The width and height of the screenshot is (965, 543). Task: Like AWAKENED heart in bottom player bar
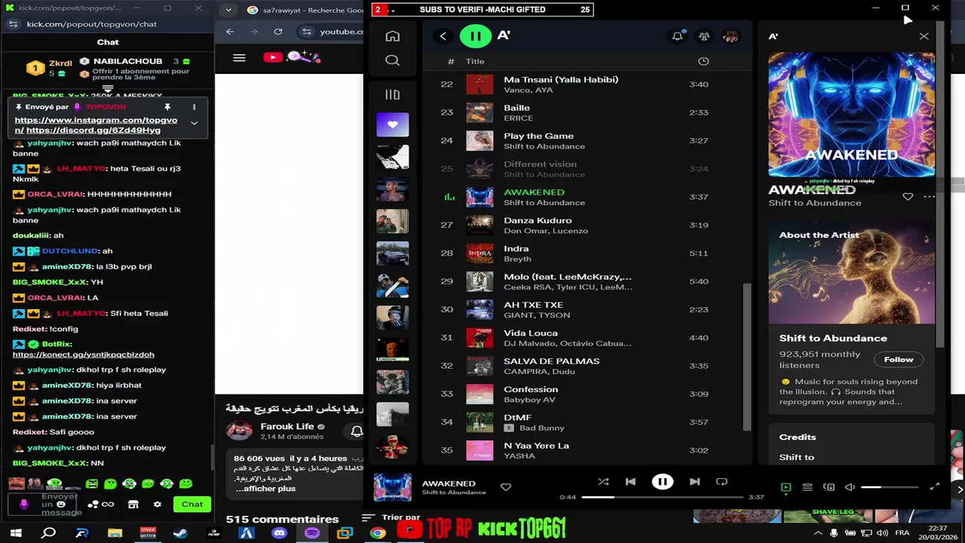(506, 487)
